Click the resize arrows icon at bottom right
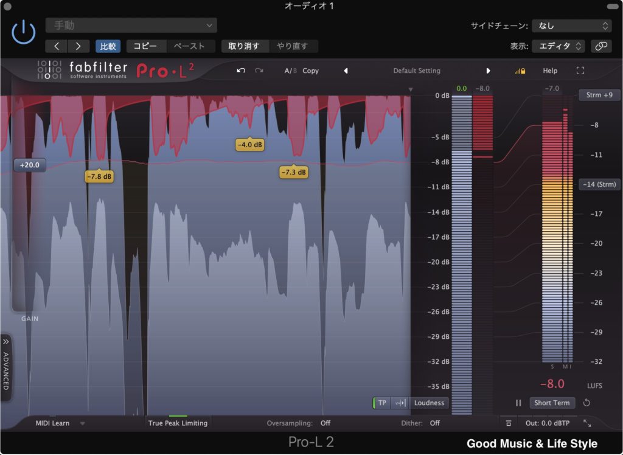623x455 pixels. tap(587, 423)
